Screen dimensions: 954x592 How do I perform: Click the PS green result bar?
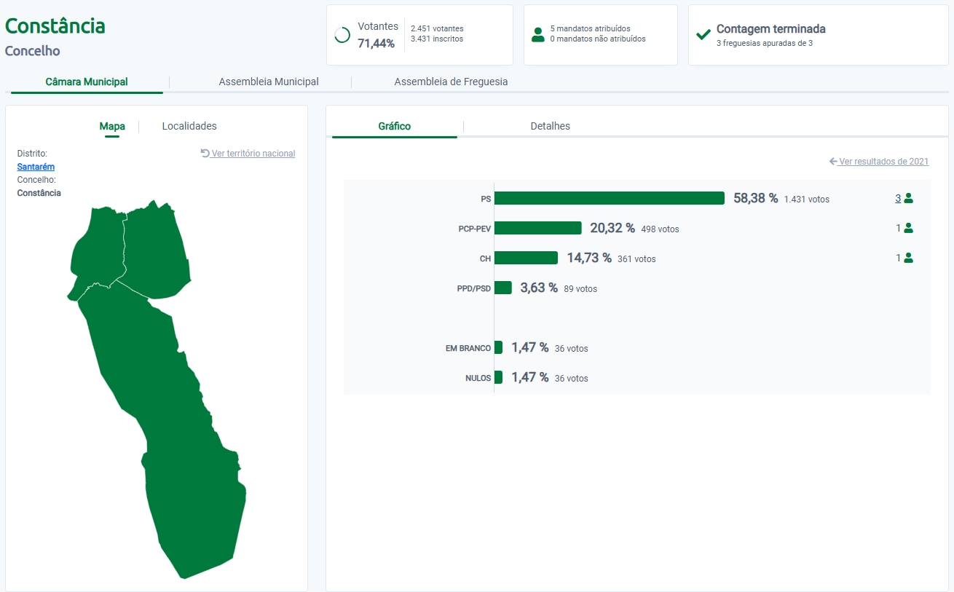click(609, 198)
